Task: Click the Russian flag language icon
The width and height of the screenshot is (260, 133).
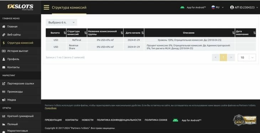Action: [x=213, y=7]
